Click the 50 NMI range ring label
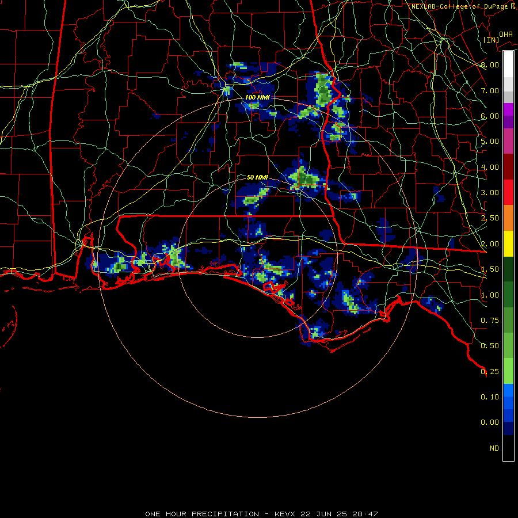The width and height of the screenshot is (518, 518). [x=257, y=177]
